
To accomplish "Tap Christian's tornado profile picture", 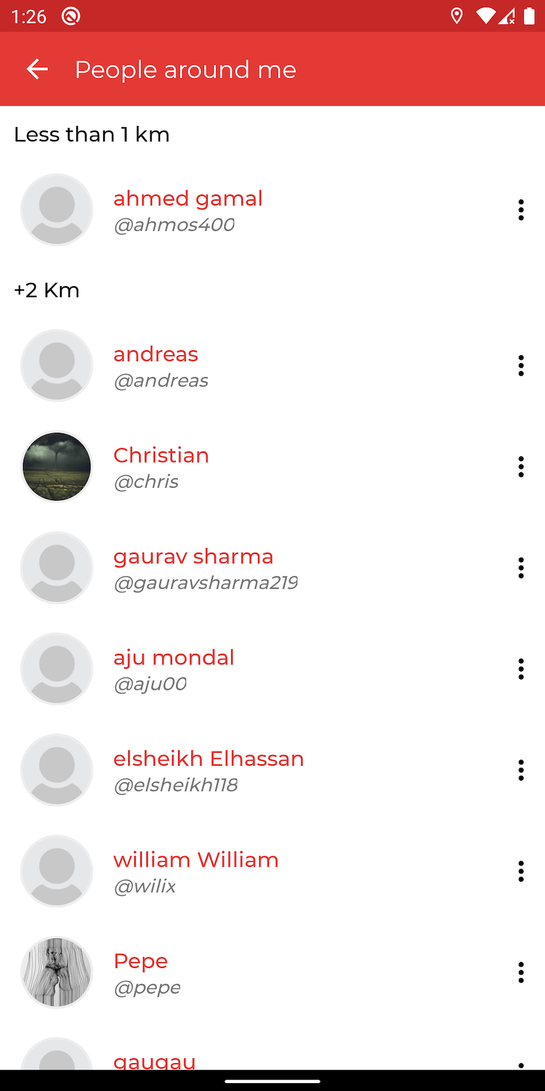I will pos(57,467).
